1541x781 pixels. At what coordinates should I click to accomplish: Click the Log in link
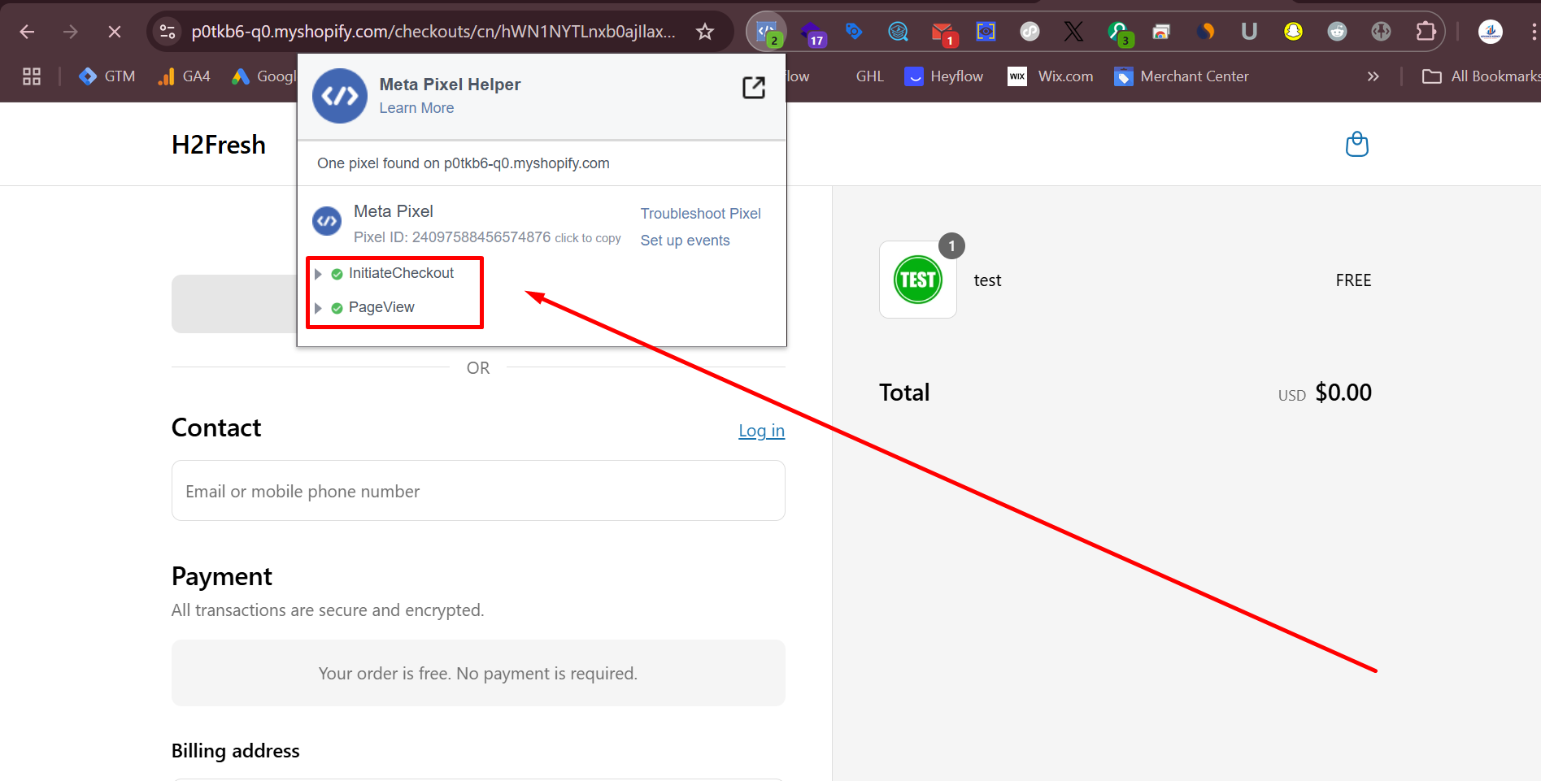(x=761, y=431)
